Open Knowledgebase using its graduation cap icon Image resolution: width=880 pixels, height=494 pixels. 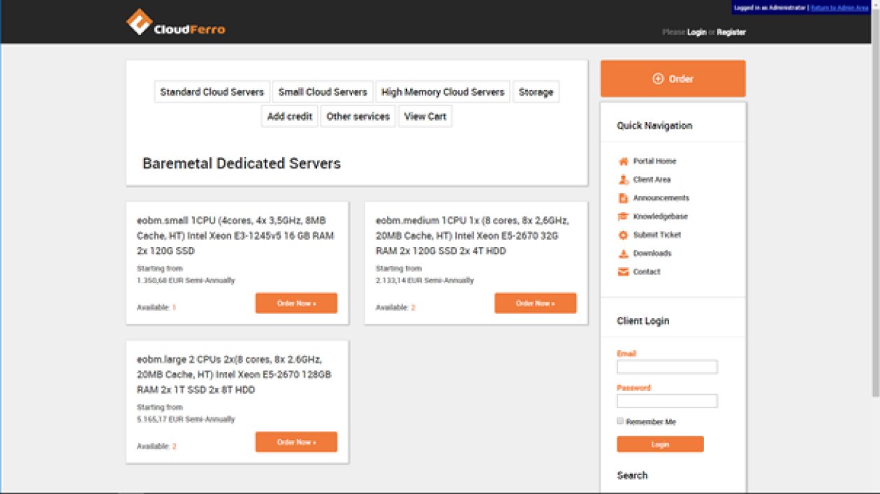coord(624,216)
